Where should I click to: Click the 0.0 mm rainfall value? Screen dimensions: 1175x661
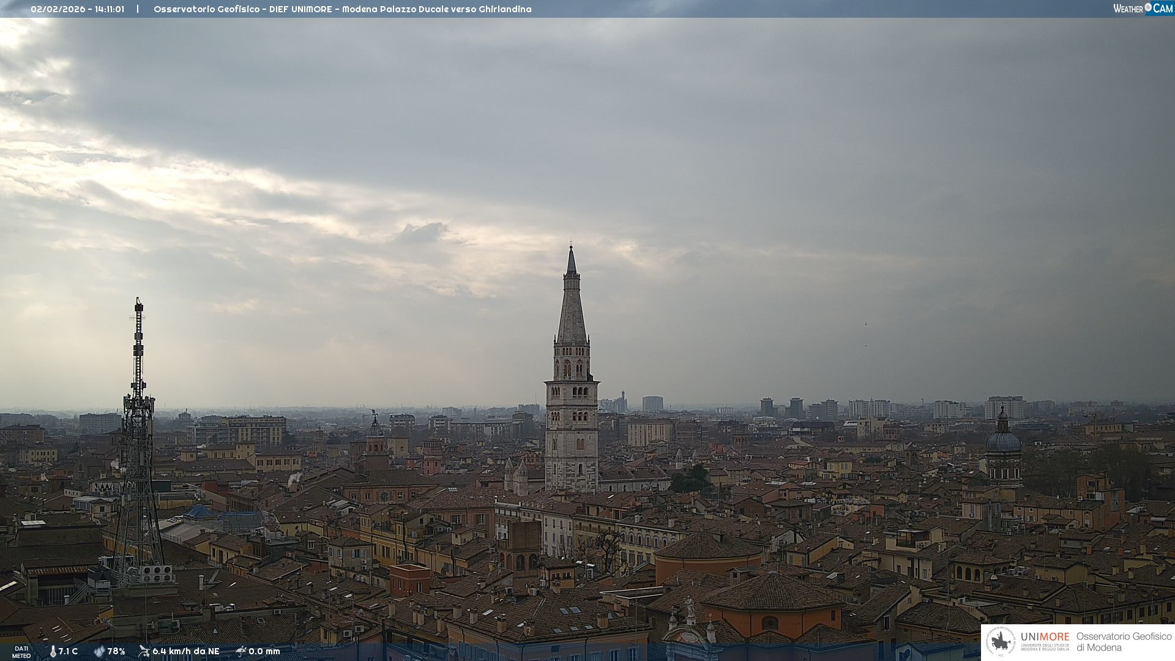(264, 651)
